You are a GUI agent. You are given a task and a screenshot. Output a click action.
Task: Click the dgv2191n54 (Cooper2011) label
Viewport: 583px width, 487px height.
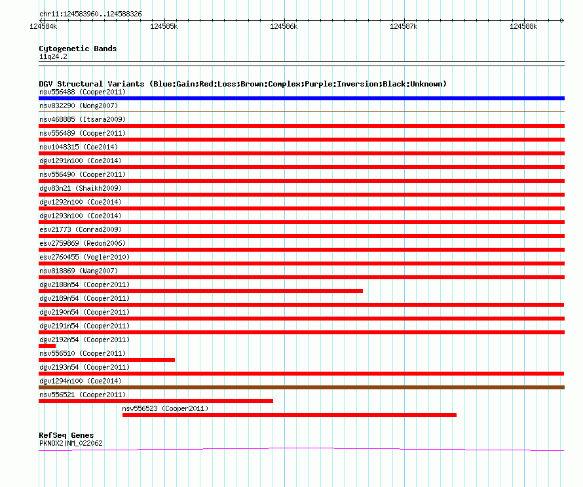[85, 326]
